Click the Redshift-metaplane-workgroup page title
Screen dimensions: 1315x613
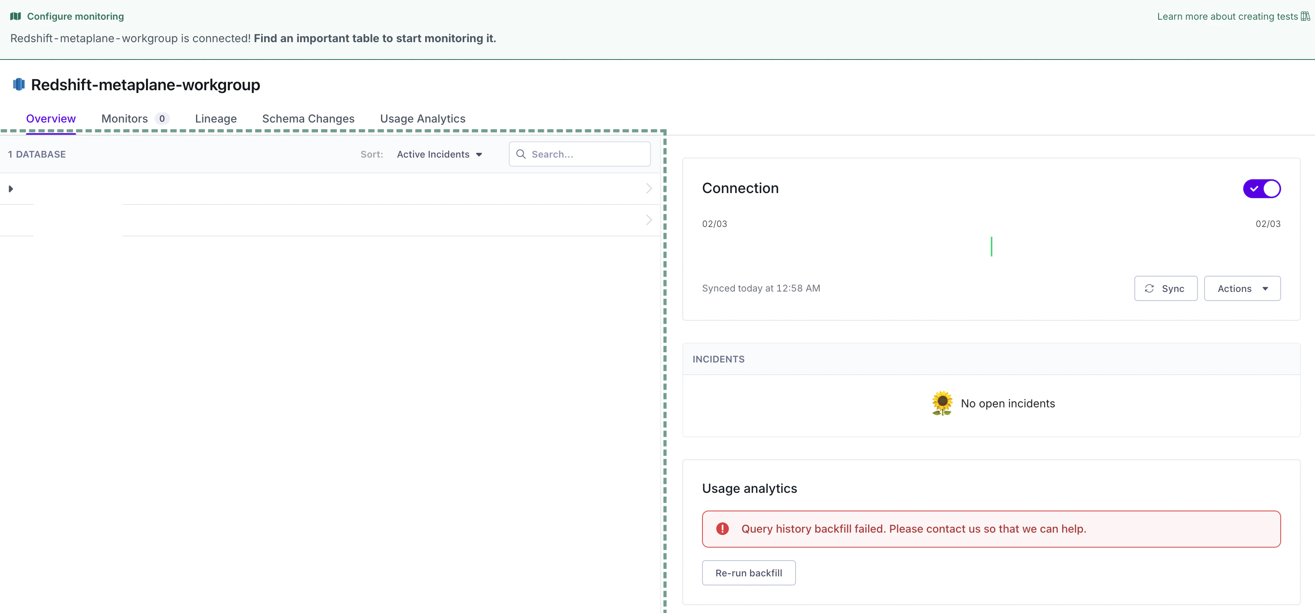point(146,85)
